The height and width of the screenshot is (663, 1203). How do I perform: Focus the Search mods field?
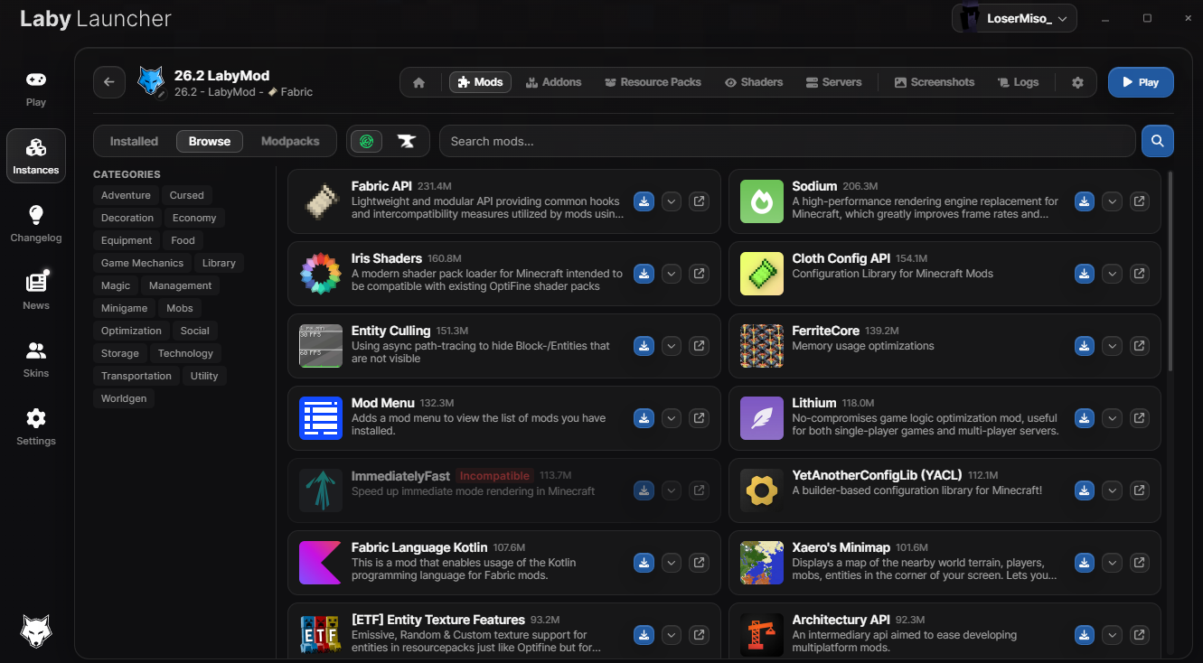[787, 141]
